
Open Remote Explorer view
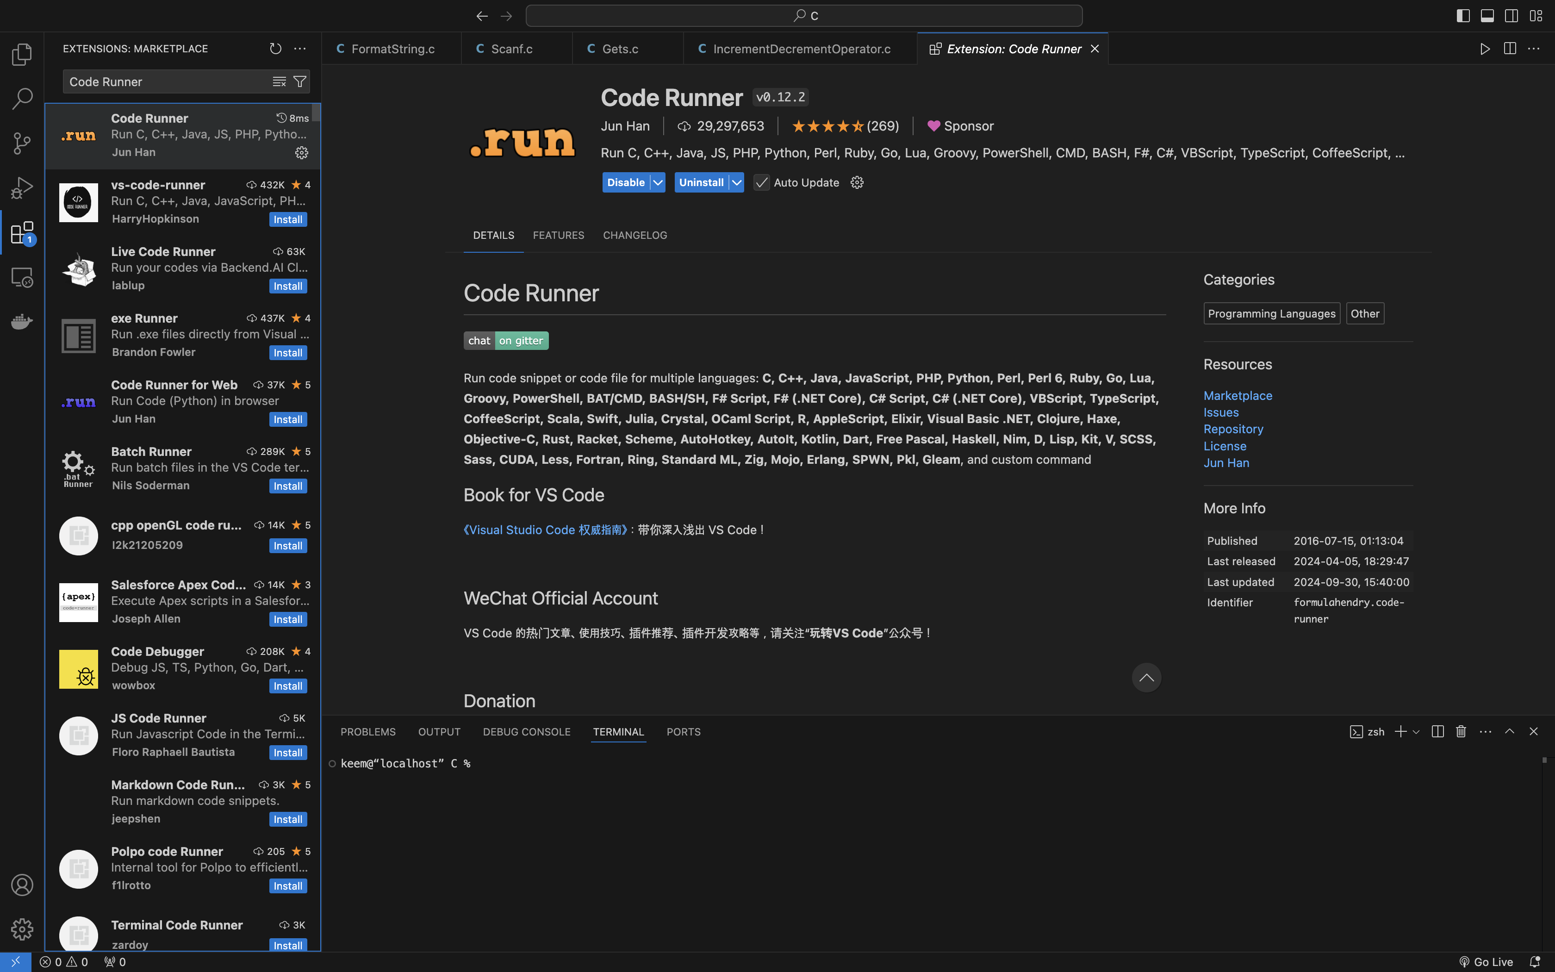pos(22,277)
